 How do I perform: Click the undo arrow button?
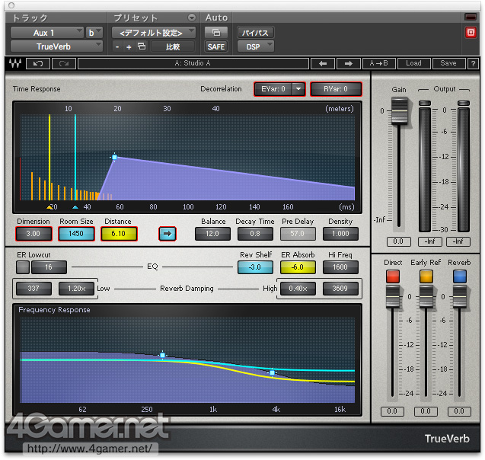[x=38, y=64]
